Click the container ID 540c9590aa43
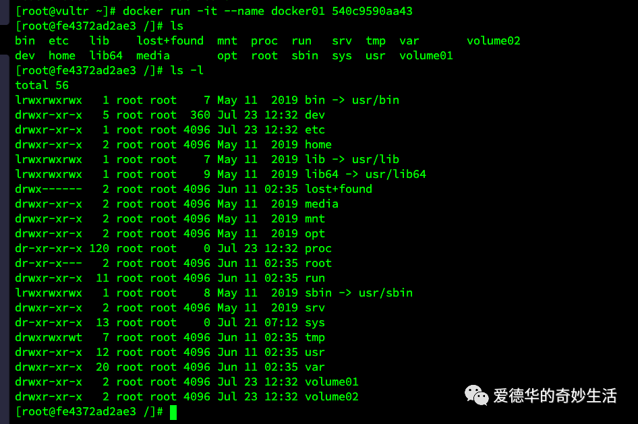The height and width of the screenshot is (424, 638). (x=372, y=11)
